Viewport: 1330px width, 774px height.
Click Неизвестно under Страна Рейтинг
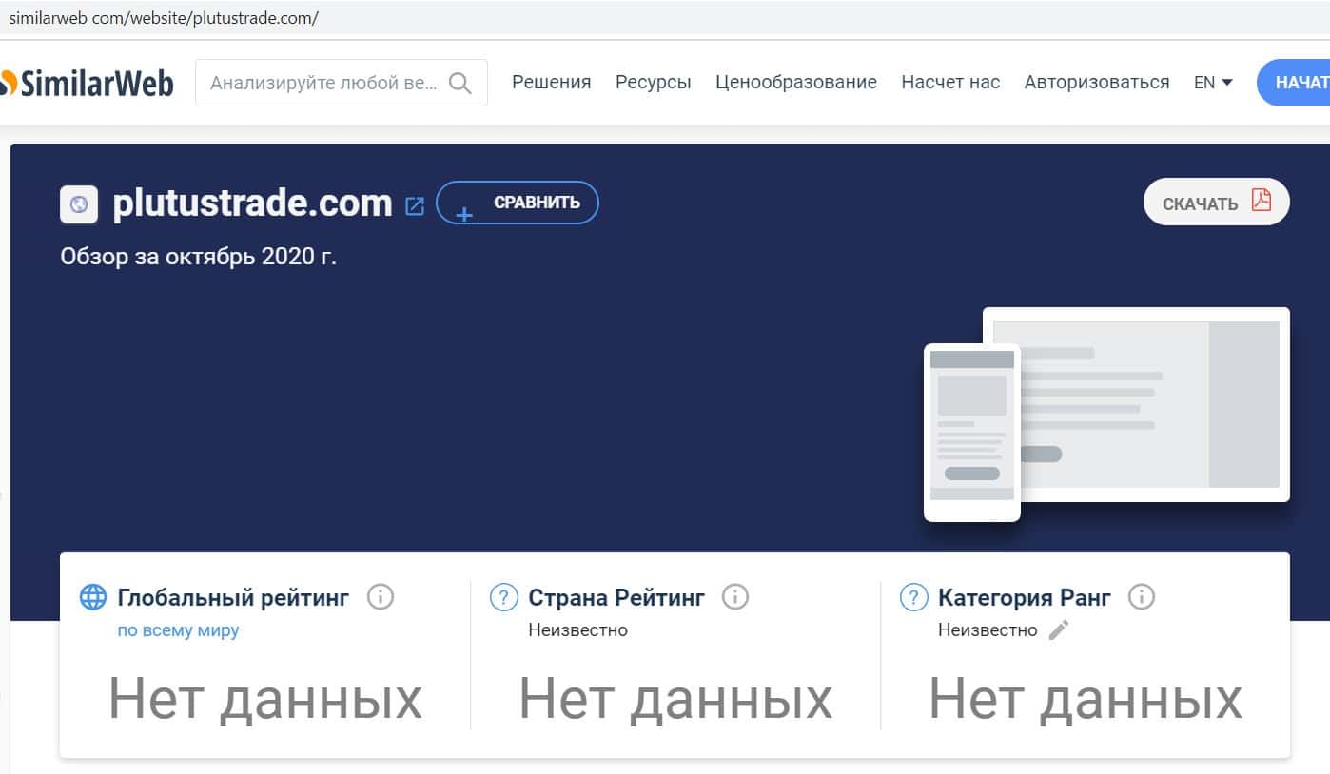pos(578,630)
